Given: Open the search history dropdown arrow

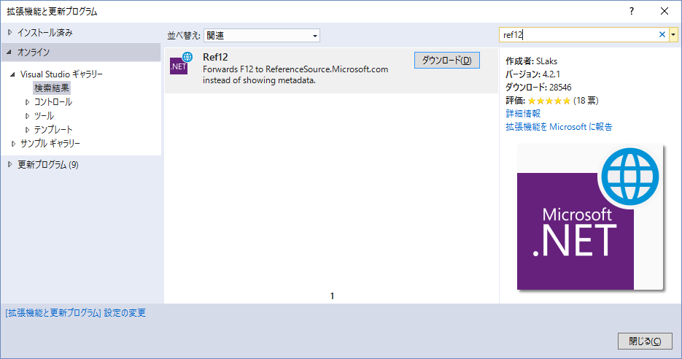Looking at the screenshot, I should pyautogui.click(x=673, y=35).
